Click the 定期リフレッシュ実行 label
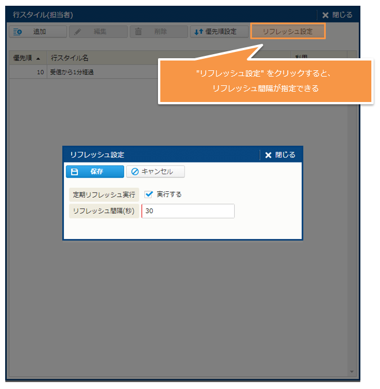Screen dimensions: 380x389 [x=104, y=195]
